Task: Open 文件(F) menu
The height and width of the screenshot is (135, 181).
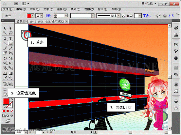Action: (8, 9)
